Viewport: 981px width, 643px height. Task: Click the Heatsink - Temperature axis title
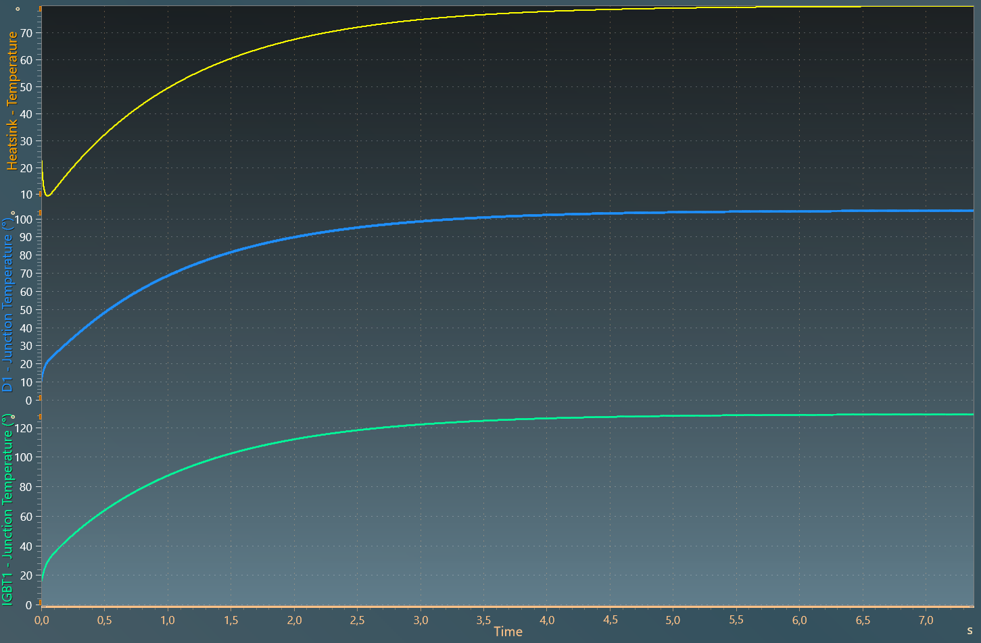click(12, 101)
